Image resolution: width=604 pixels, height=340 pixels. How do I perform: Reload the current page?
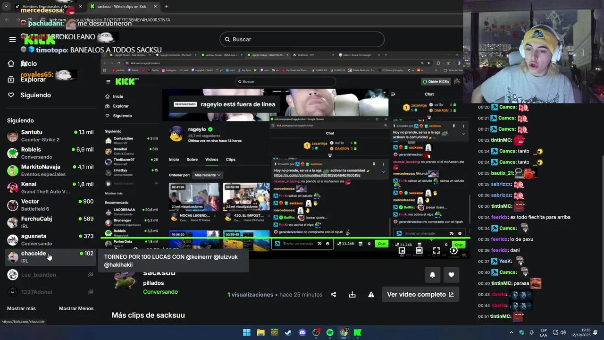tap(30, 20)
